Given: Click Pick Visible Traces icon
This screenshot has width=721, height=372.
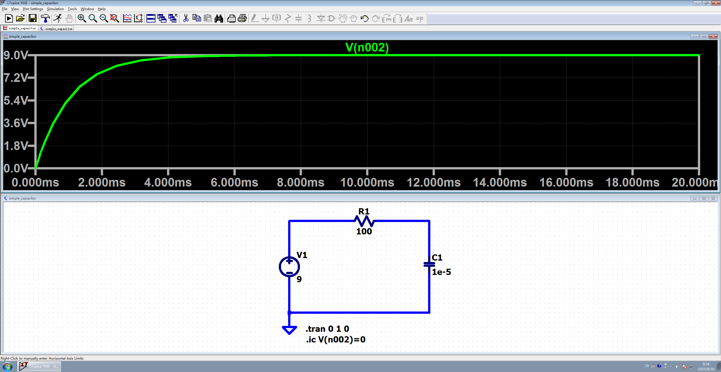Looking at the screenshot, I should click(x=127, y=19).
